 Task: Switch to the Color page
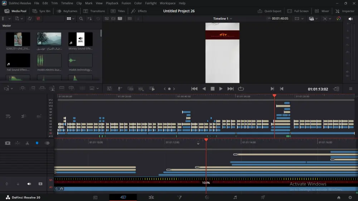pos(207,197)
